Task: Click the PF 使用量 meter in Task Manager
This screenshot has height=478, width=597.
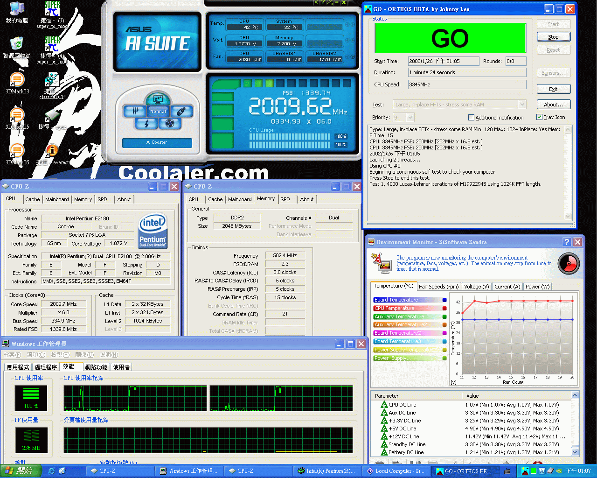Action: click(x=31, y=440)
